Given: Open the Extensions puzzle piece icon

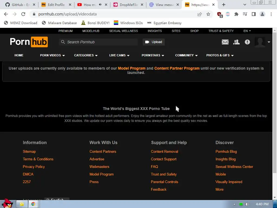Looking at the screenshot, I should pyautogui.click(x=236, y=14).
